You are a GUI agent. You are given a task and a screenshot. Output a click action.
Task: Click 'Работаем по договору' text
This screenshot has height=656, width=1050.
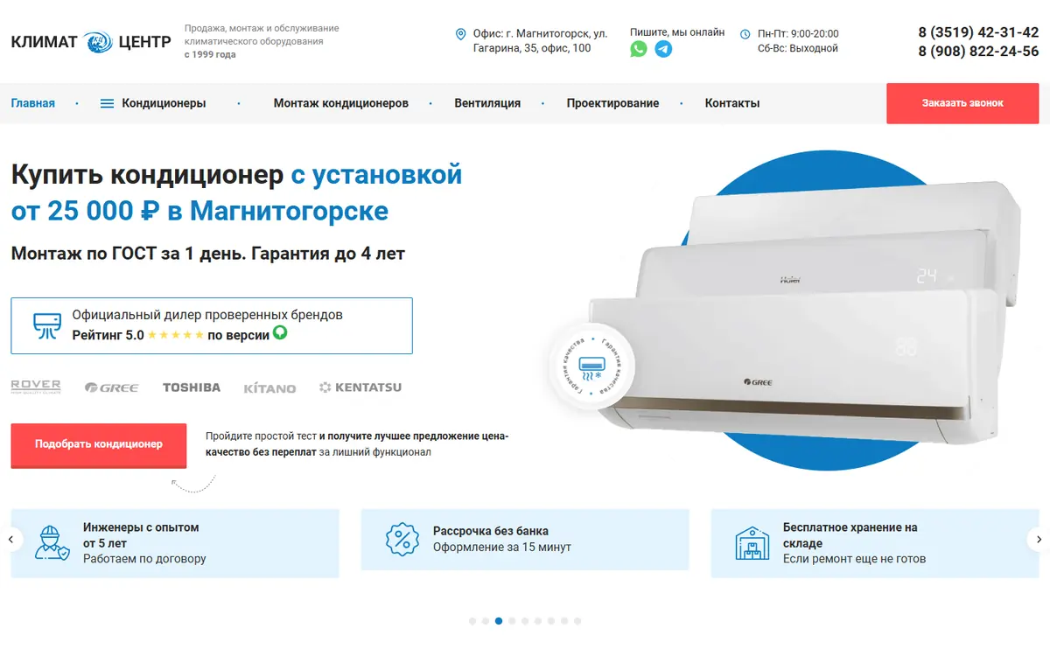point(144,559)
